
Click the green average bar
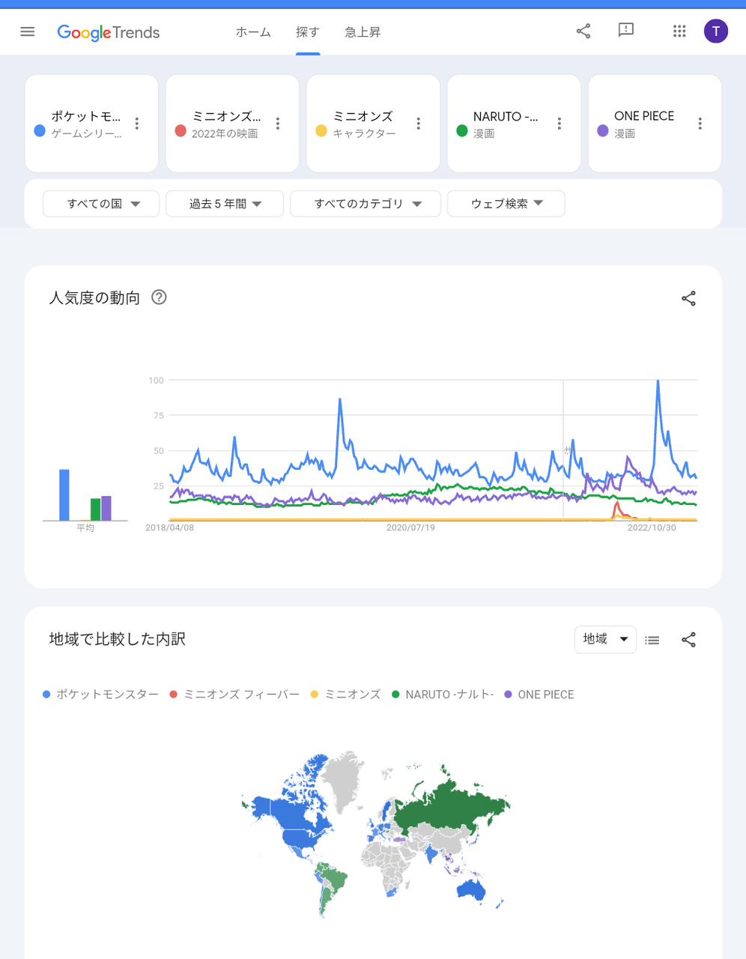click(x=96, y=509)
